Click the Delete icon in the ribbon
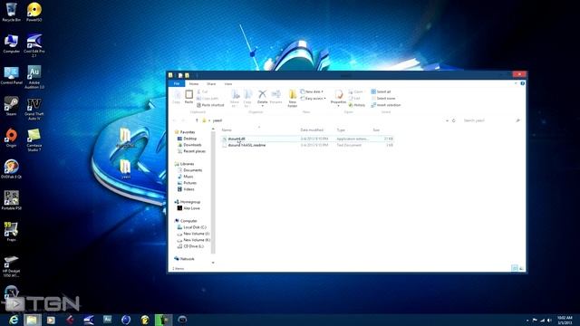 [x=262, y=97]
